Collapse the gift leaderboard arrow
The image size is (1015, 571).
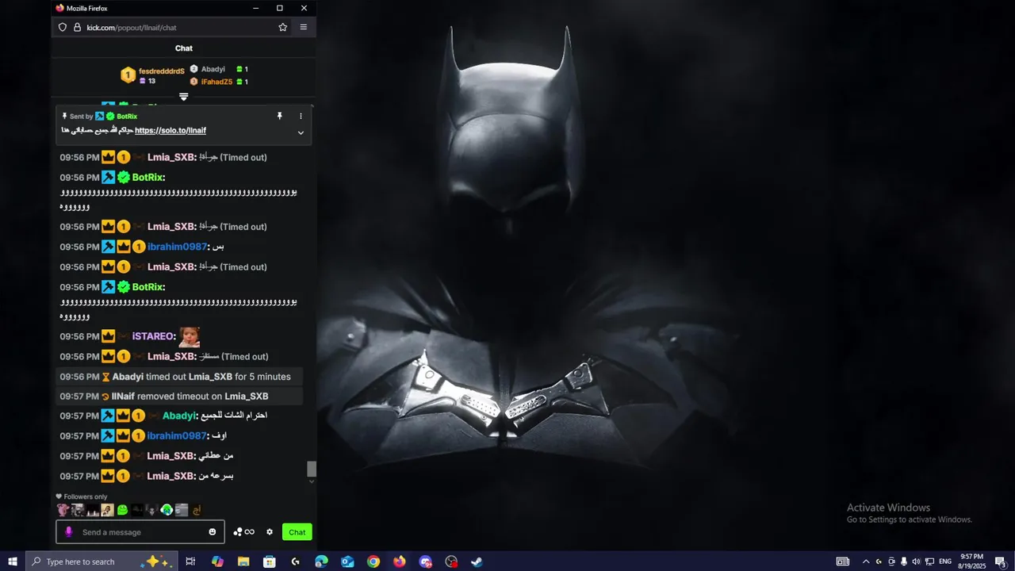(183, 97)
